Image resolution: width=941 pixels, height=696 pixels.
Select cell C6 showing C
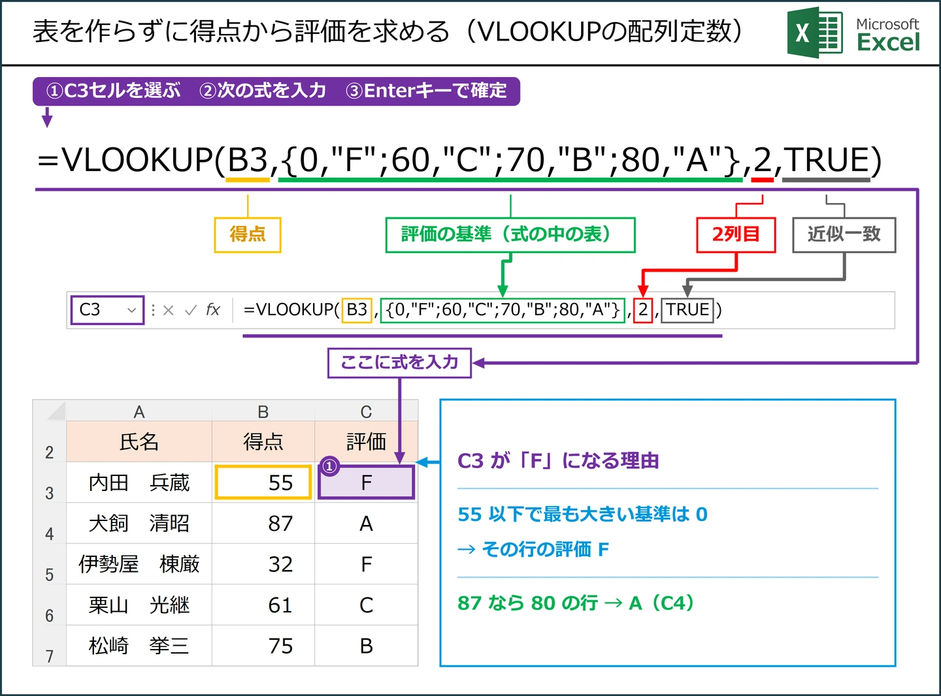(x=366, y=605)
